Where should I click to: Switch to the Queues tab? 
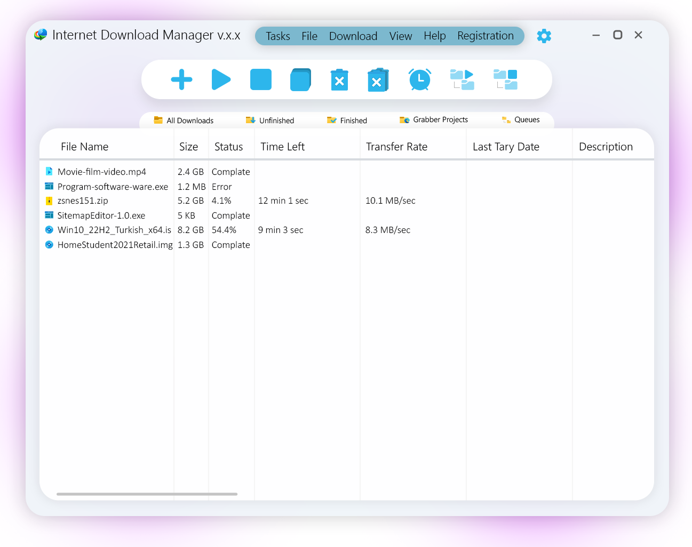(521, 120)
